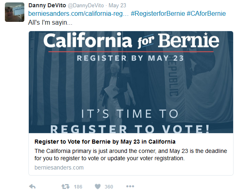238x195 pixels.
Task: Open the more options ellipsis menu
Action: pos(130,187)
